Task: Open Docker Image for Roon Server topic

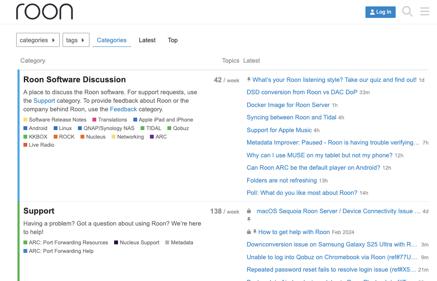Action: (x=288, y=105)
